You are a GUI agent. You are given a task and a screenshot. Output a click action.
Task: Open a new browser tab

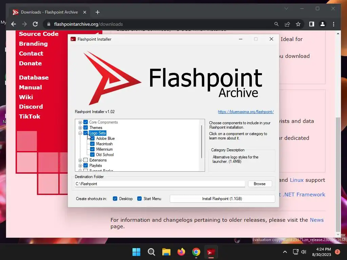click(x=98, y=12)
